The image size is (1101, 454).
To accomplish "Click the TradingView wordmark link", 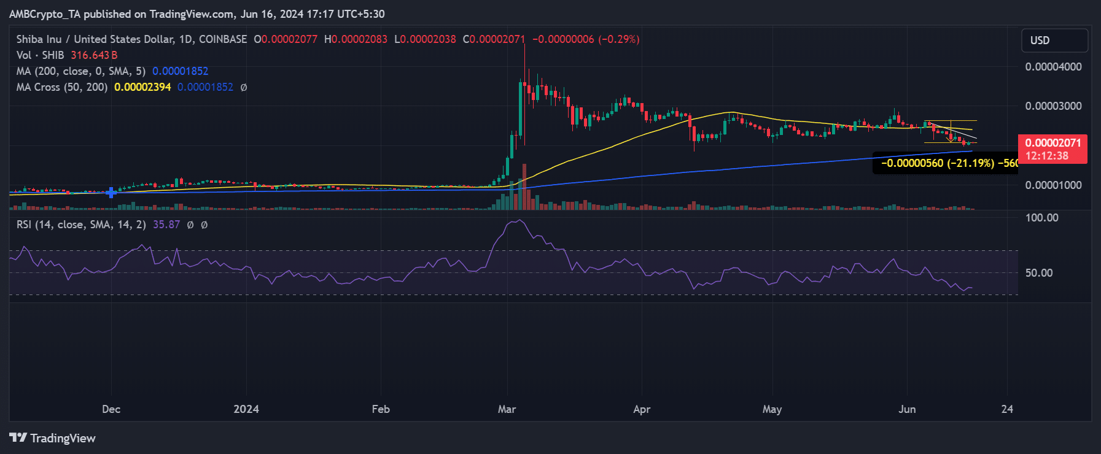I will 63,438.
